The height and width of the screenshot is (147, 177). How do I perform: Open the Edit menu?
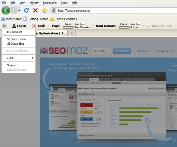(x=13, y=3)
